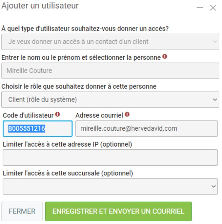Open the user type dropdown
Screen dimensions: 222x224
[x=110, y=42]
